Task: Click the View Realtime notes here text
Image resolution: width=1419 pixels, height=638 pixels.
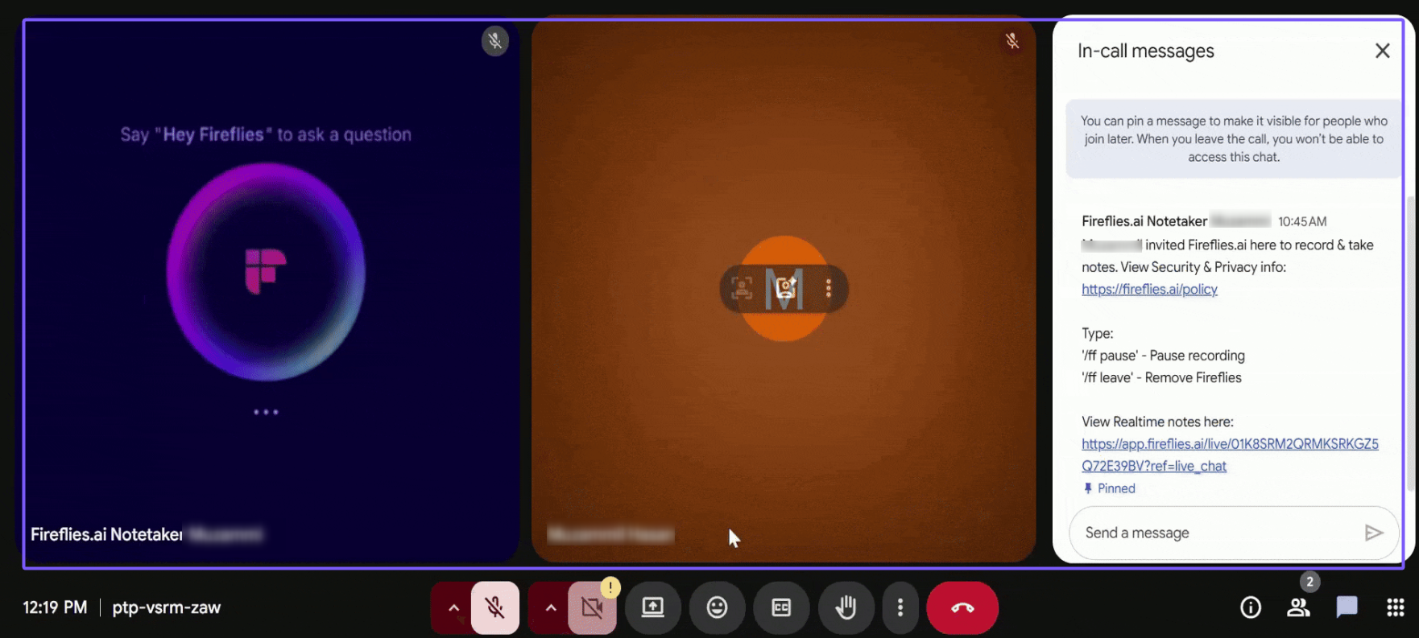Action: click(x=1157, y=422)
